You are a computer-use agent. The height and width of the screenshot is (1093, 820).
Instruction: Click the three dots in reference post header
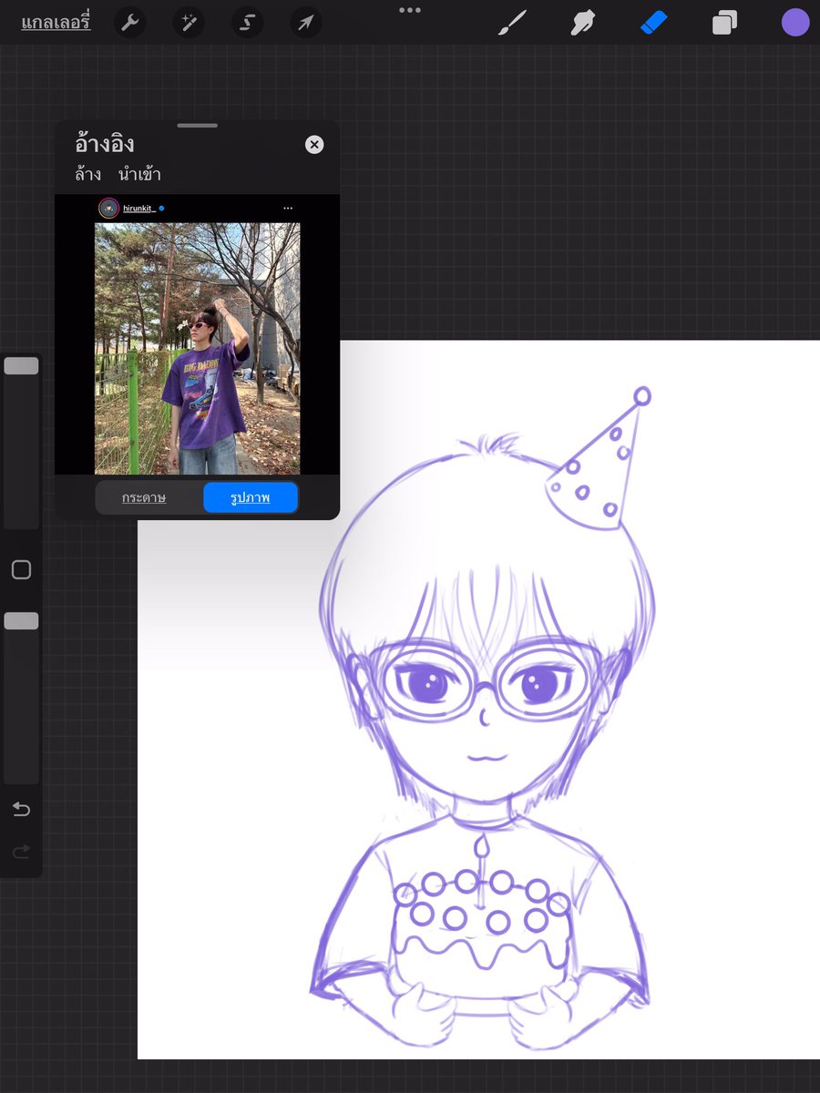click(x=288, y=209)
